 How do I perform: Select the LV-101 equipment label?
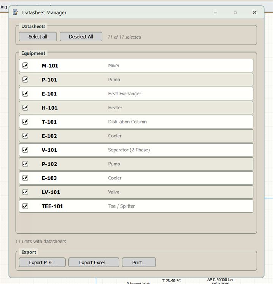click(51, 192)
